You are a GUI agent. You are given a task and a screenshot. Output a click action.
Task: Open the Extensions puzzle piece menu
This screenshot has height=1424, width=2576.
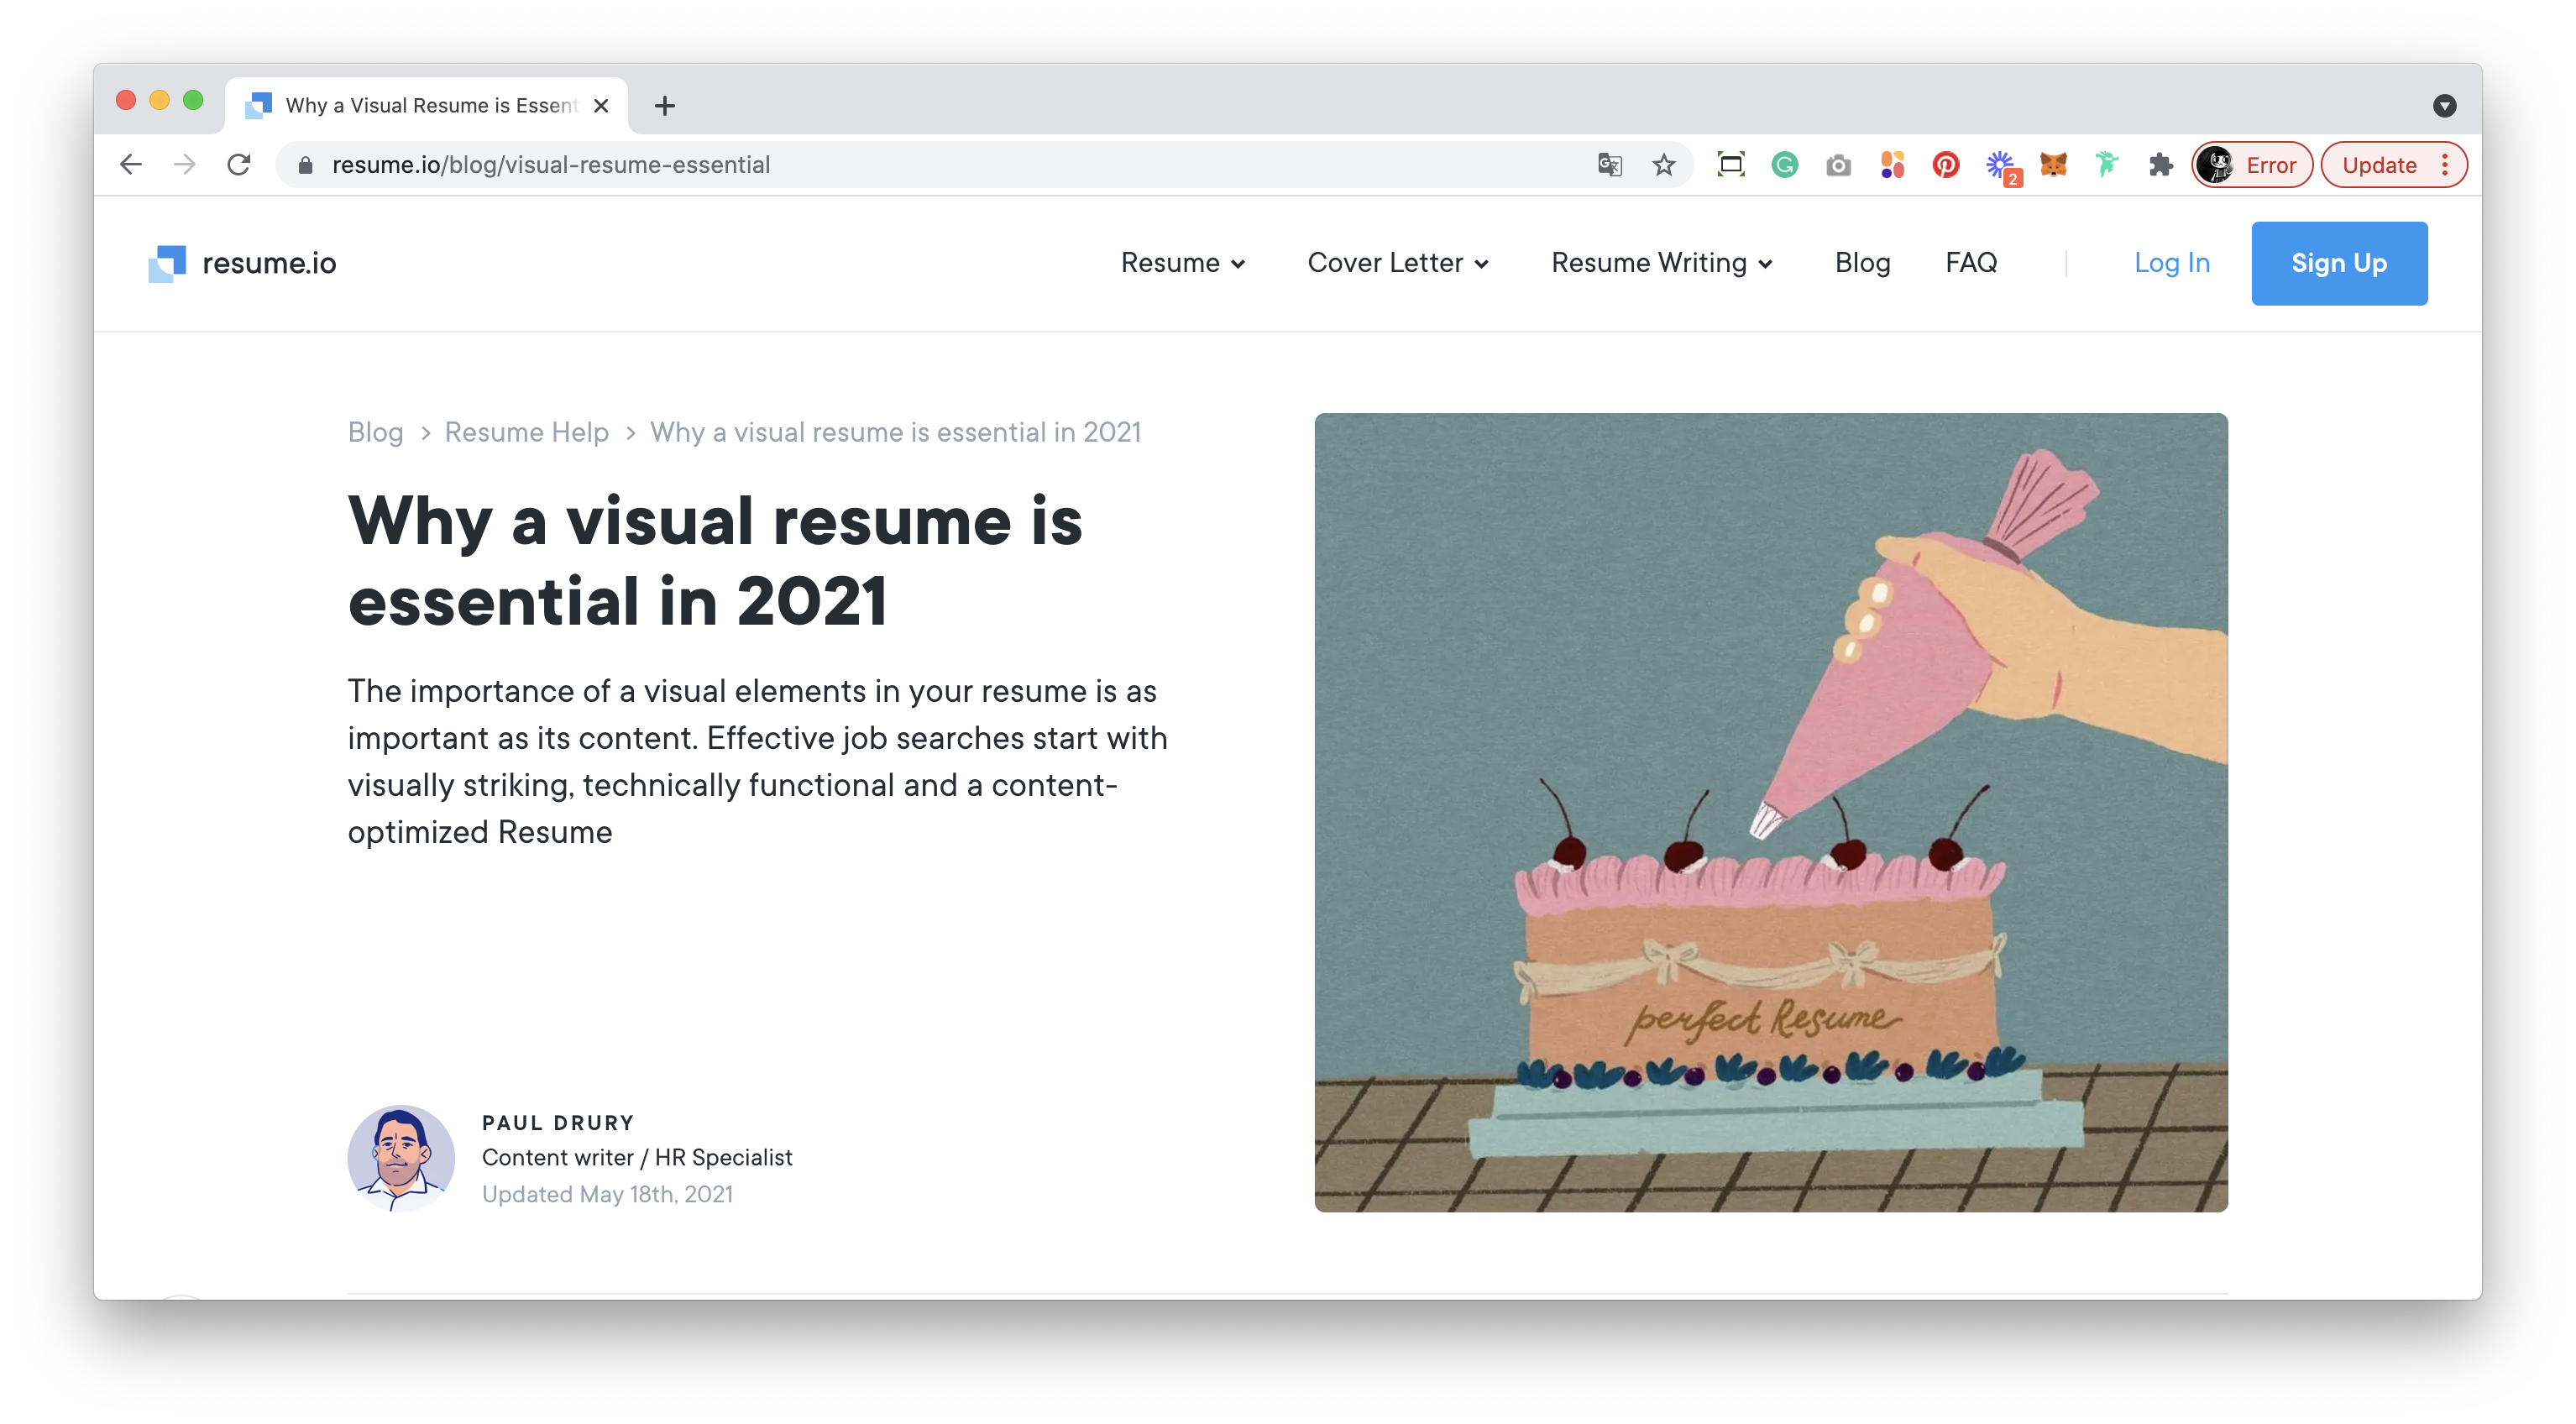2160,165
